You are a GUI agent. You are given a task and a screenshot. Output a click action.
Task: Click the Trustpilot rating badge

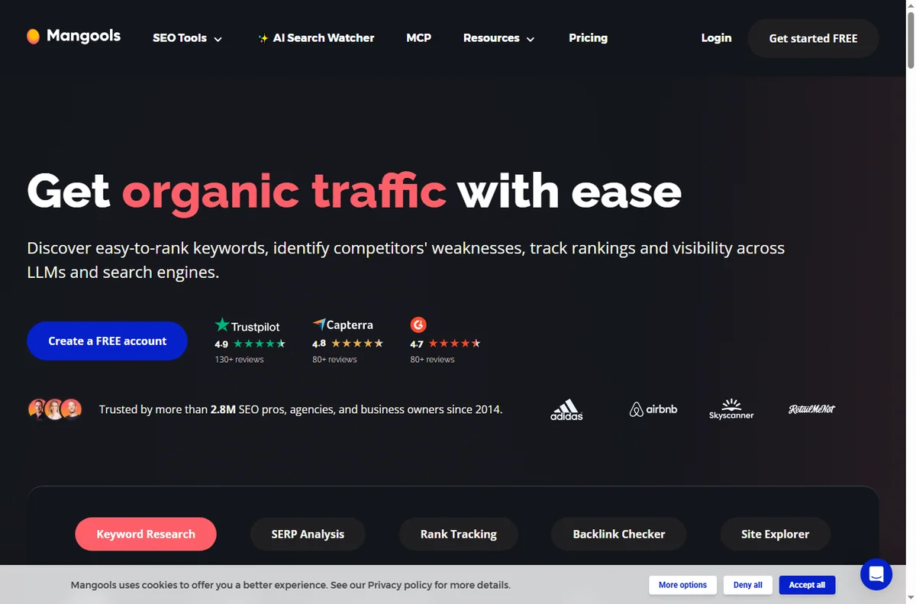(250, 341)
